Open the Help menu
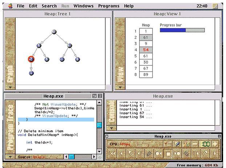 tap(129, 6)
